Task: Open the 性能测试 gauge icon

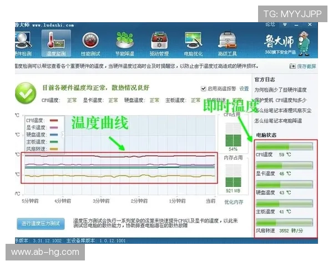Action: (x=90, y=42)
